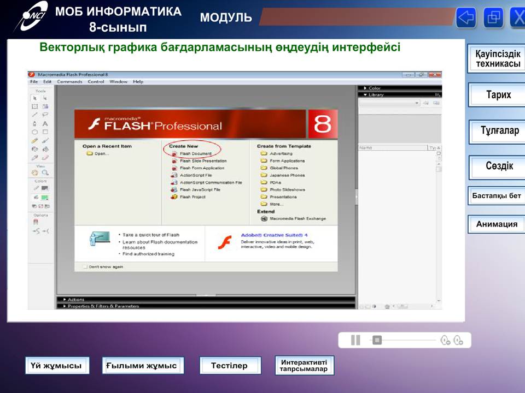Click the Тарих button

click(498, 95)
